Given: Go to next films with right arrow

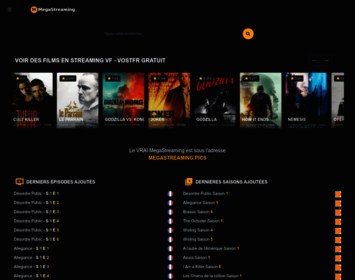Looking at the screenshot, I should [x=327, y=60].
